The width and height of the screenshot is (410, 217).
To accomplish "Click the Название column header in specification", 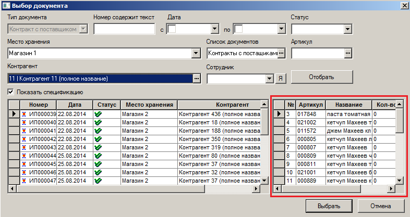I will pyautogui.click(x=349, y=105).
